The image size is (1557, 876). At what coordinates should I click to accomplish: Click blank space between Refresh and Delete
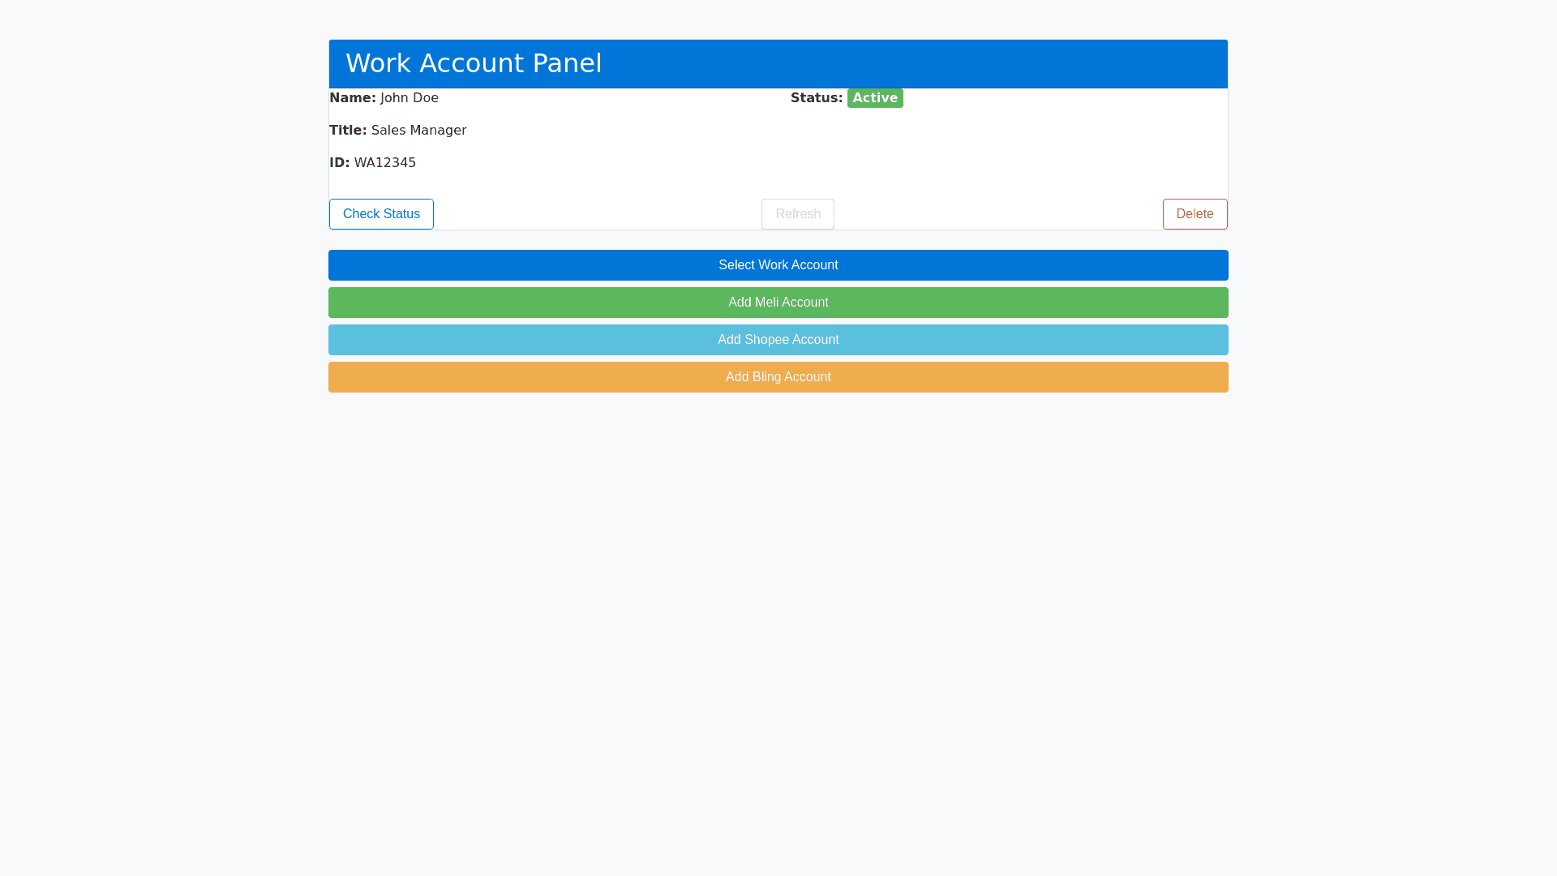point(997,214)
